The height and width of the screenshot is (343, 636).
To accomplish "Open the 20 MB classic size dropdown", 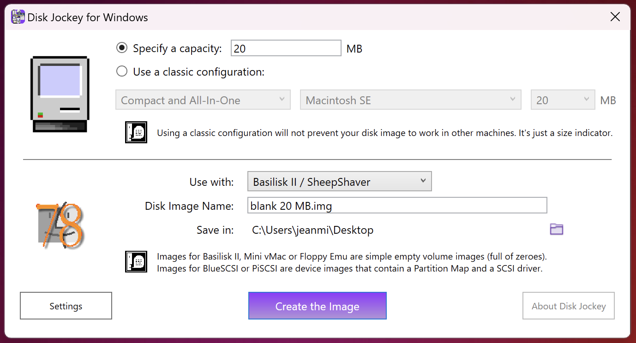I will [563, 100].
